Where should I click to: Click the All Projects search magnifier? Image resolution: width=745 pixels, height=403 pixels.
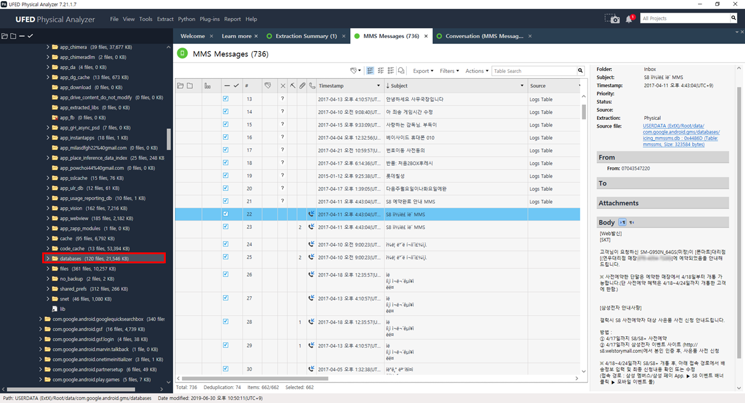pos(734,18)
